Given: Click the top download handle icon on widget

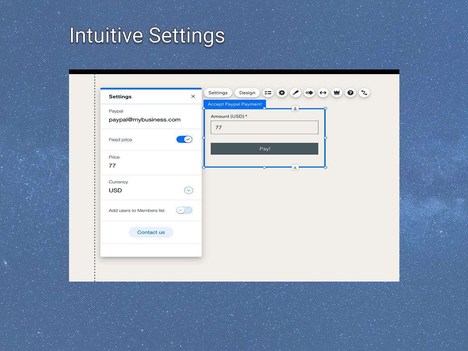Looking at the screenshot, I should tap(295, 108).
